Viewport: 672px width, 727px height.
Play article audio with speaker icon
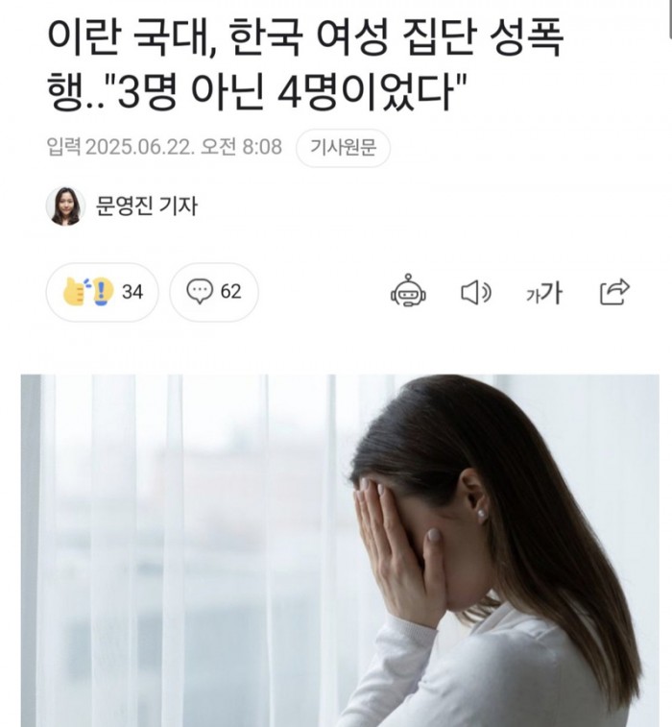point(476,293)
